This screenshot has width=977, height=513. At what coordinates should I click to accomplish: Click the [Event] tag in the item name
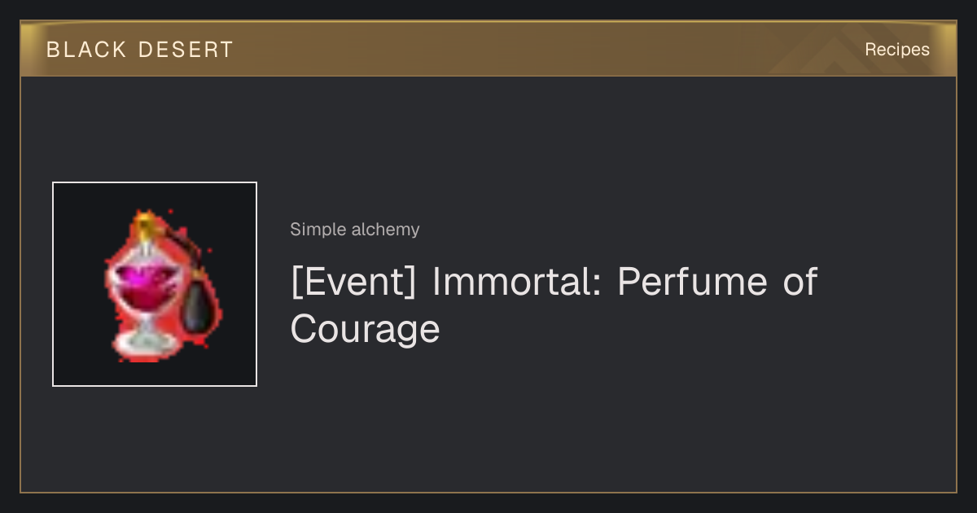pyautogui.click(x=355, y=282)
